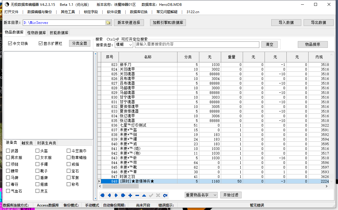The height and width of the screenshot is (210, 338).
Task: Click the search content input field
Action: pos(197,44)
